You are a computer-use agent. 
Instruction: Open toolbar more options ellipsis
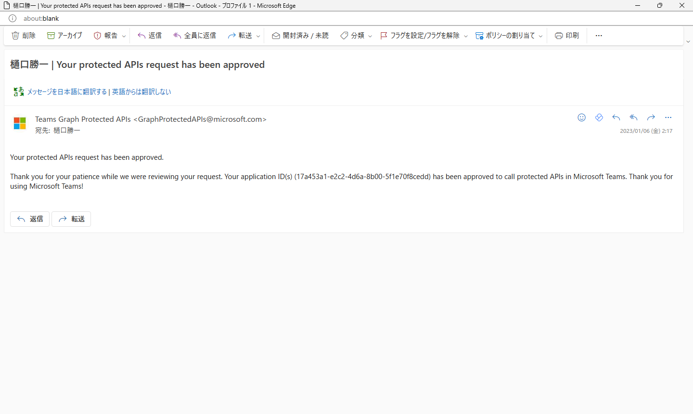(599, 36)
